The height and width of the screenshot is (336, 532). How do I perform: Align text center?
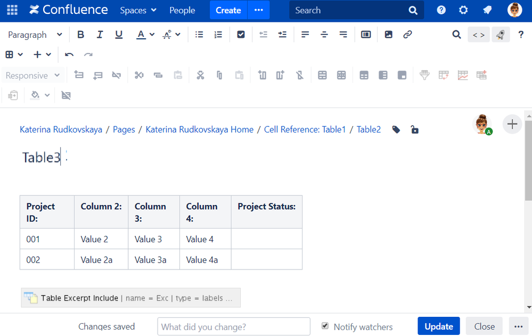click(x=324, y=35)
